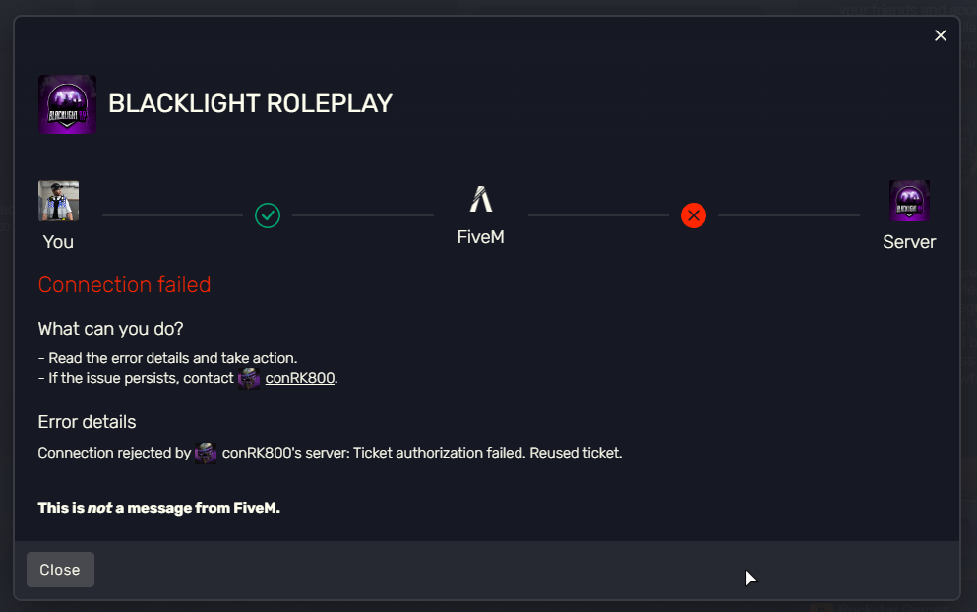
Task: Click the green checkmark connection status icon
Action: [x=267, y=215]
